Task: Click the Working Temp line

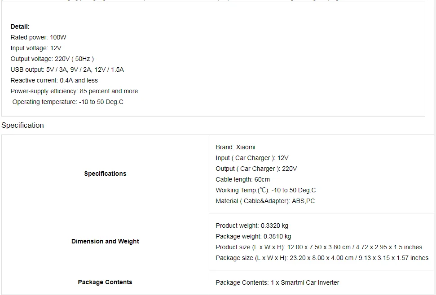Action: [x=266, y=191]
